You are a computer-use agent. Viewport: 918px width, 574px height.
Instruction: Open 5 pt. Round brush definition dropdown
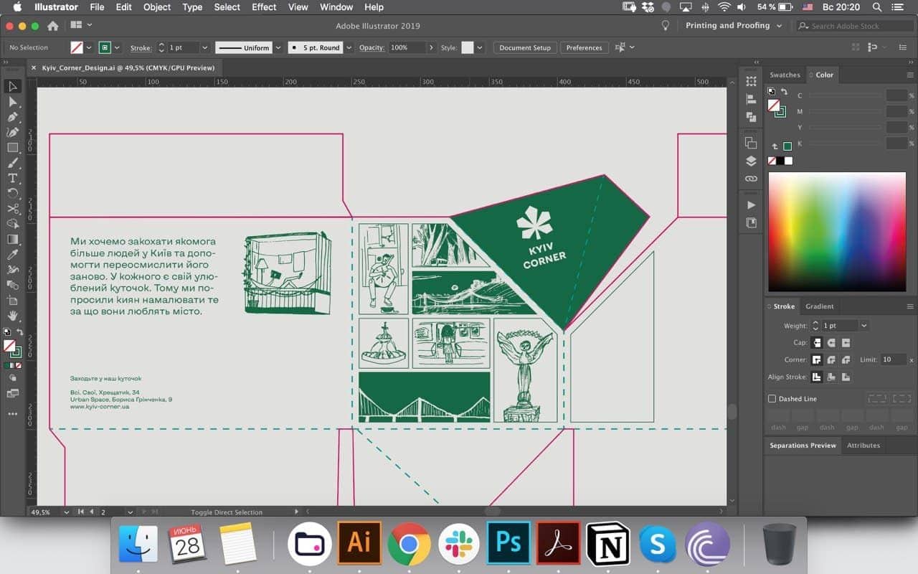[349, 47]
